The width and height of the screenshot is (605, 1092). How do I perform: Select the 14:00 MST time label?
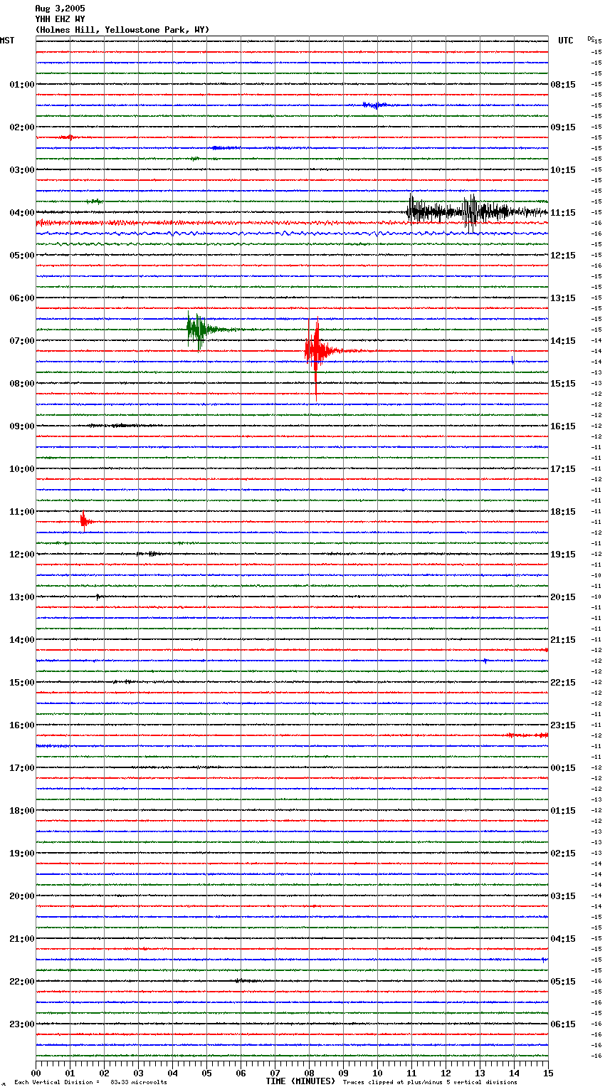[22, 640]
